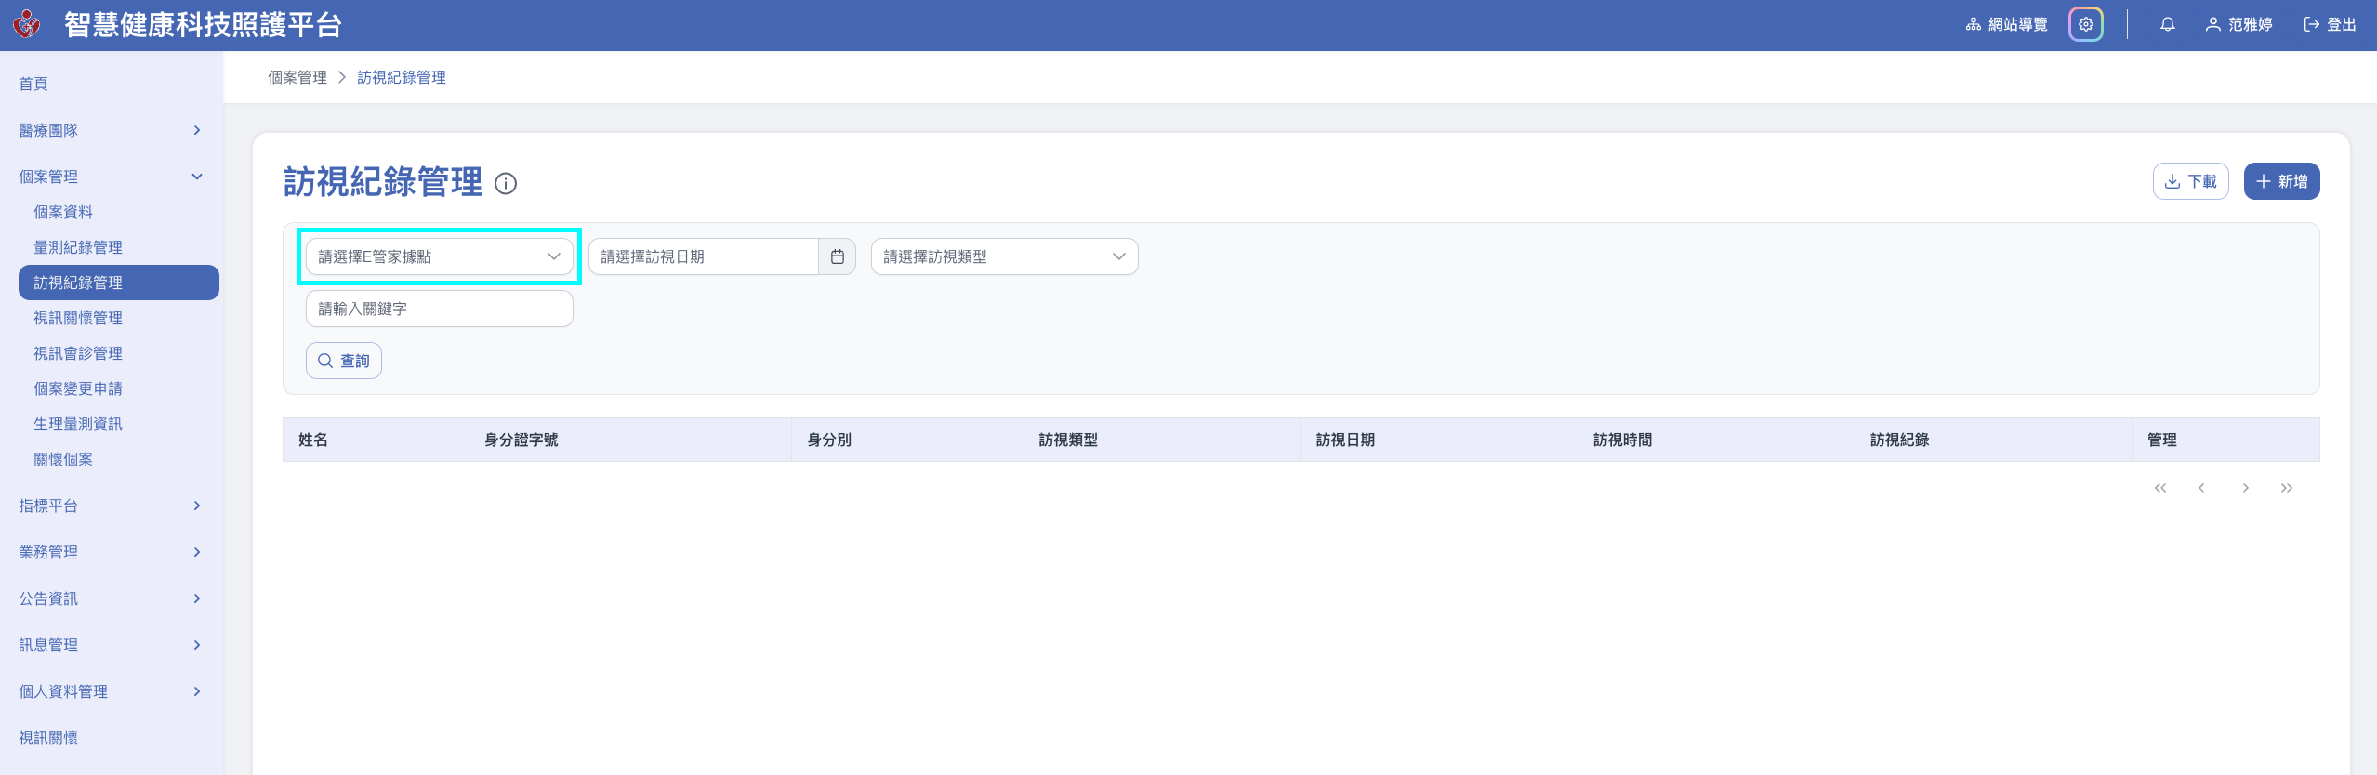This screenshot has height=775, width=2377.
Task: Click the 下載 download button
Action: pos(2190,181)
